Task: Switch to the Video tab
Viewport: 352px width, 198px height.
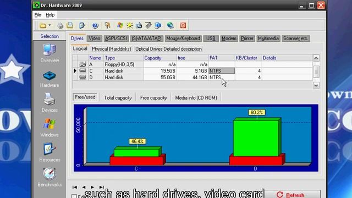Action: pos(94,38)
